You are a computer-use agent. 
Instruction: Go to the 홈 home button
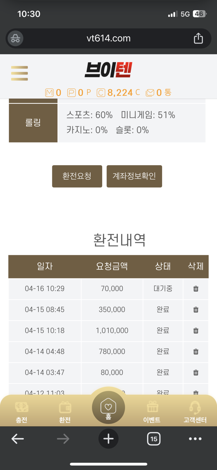click(108, 408)
